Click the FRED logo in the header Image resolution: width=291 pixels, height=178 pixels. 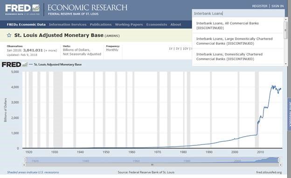click(x=22, y=9)
